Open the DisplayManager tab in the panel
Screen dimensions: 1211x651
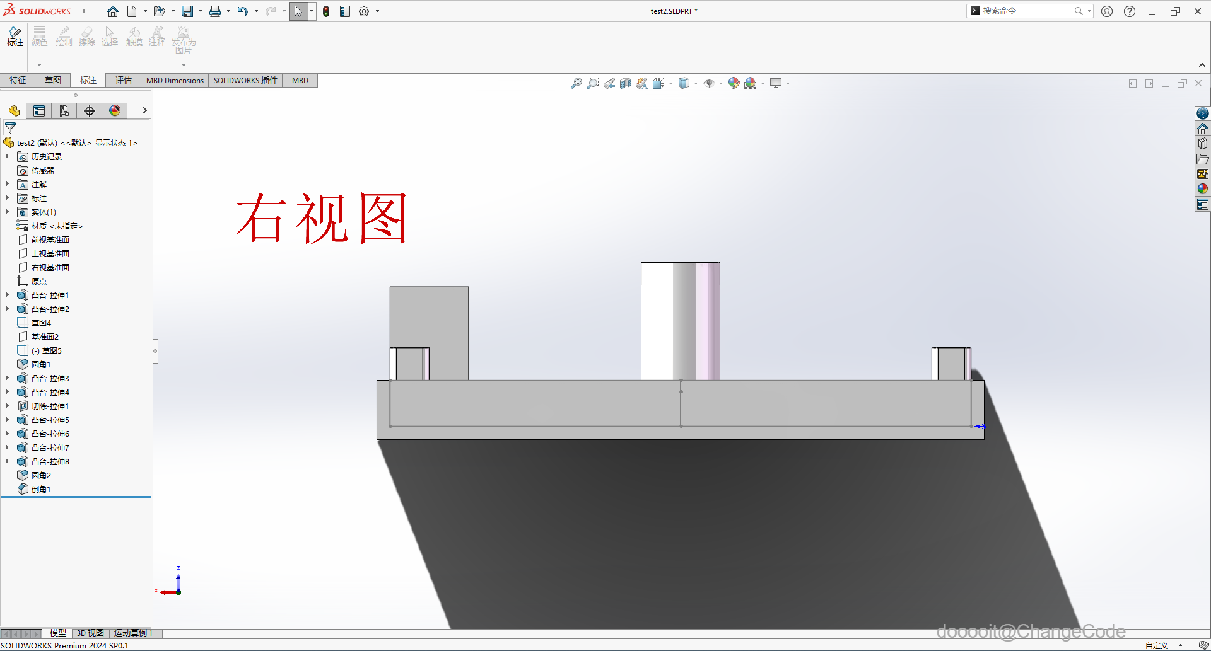(114, 111)
